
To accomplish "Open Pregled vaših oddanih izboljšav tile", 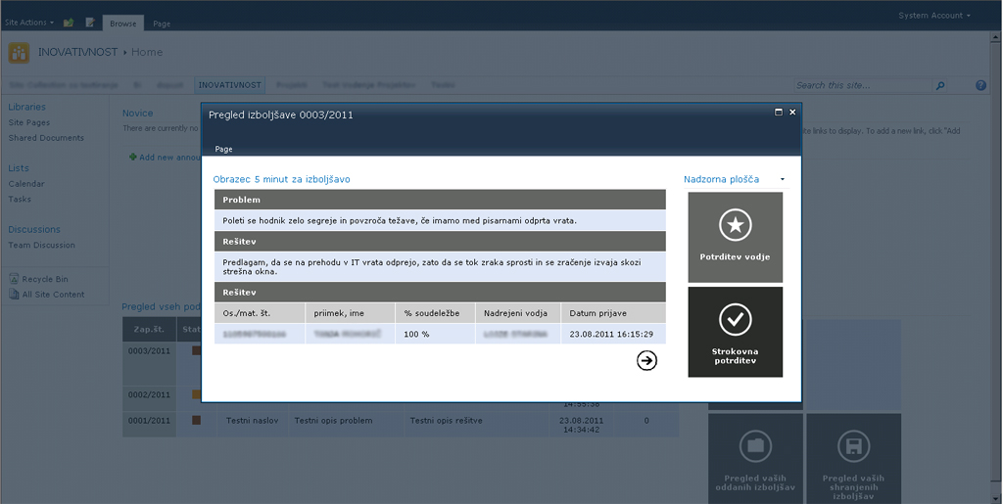I will [754, 457].
